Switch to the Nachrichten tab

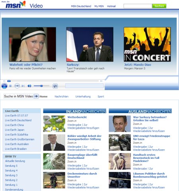(x=62, y=96)
